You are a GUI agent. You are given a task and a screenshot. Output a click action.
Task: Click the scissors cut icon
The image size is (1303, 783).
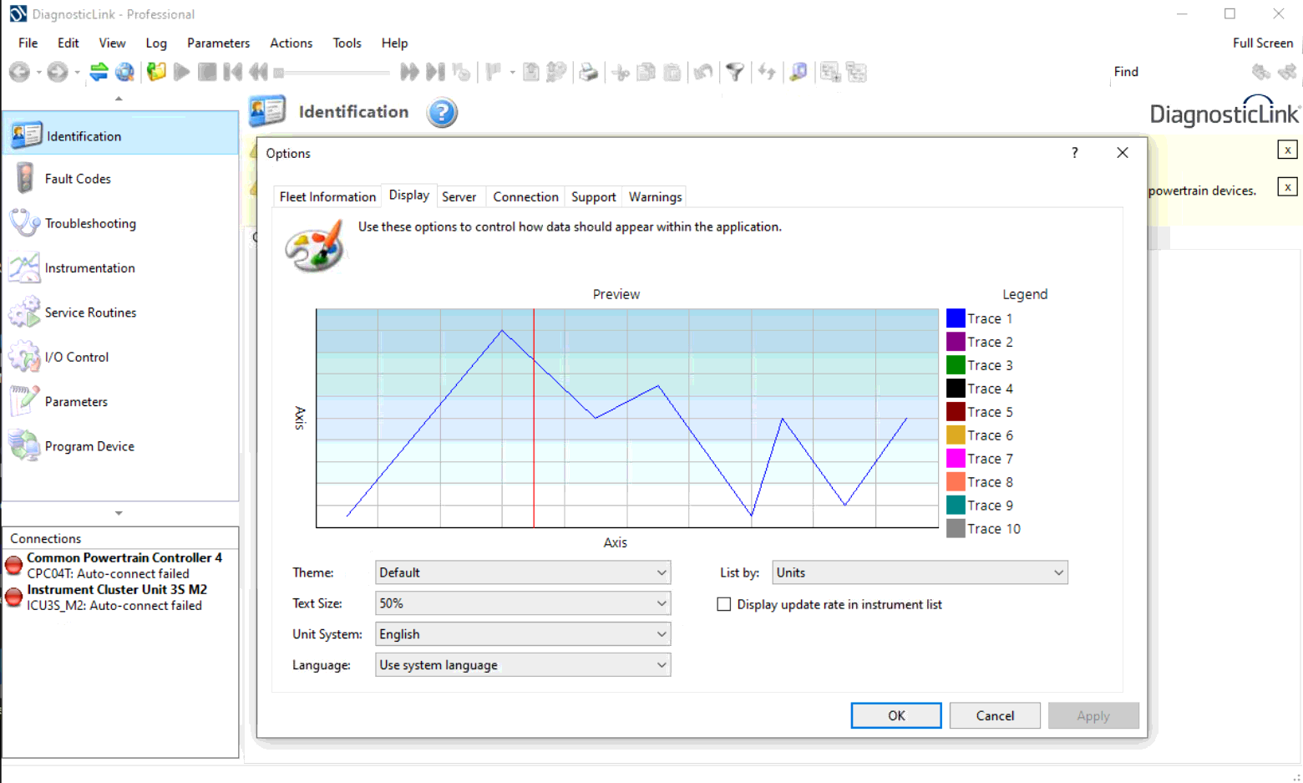tap(621, 73)
